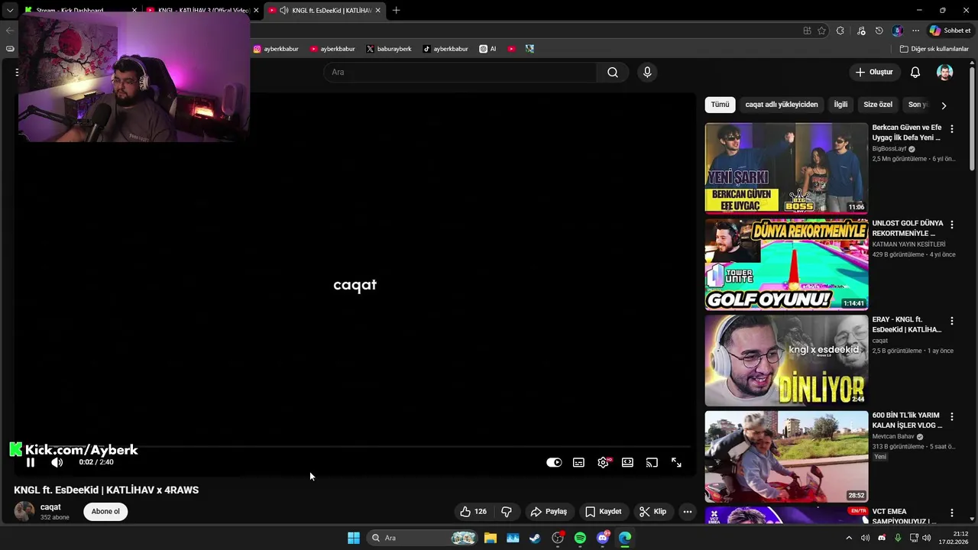Close the KNGL ft. EsDeeKid tab
Image resolution: width=978 pixels, height=550 pixels.
[377, 11]
